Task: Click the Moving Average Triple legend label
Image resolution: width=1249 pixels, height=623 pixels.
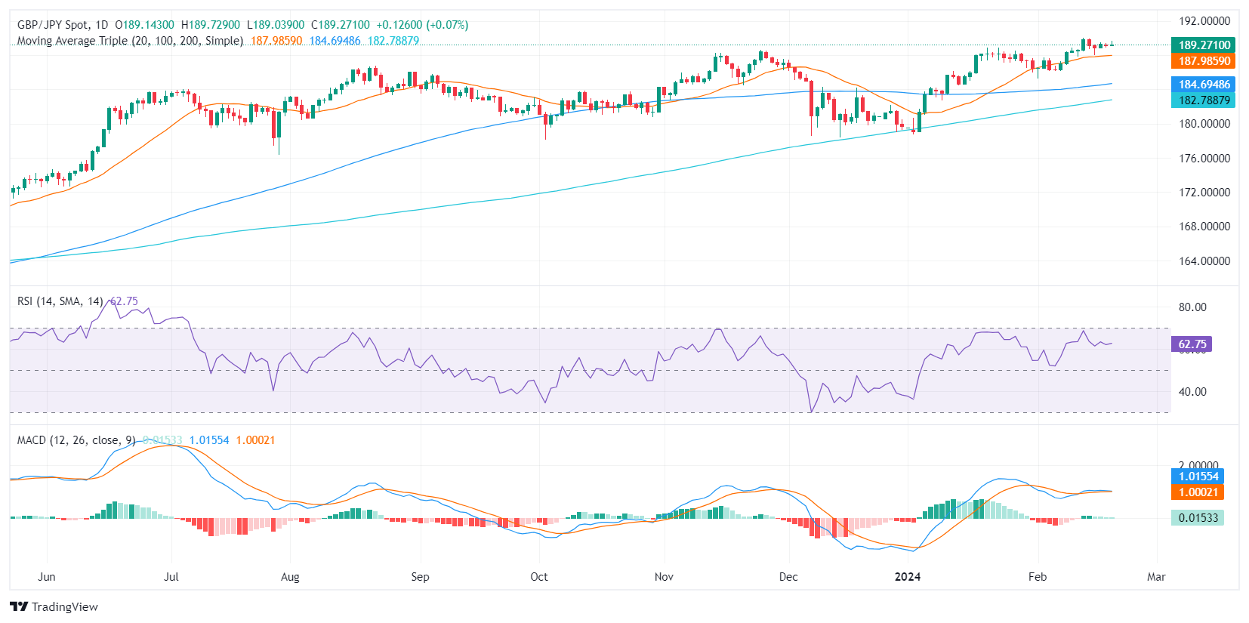Action: (x=130, y=41)
